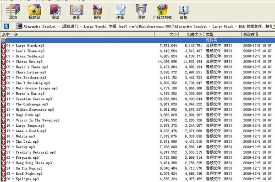This screenshot has height=182, width=275.
Task: Select file 20 - Korsky.mp3
Action: [21, 147]
